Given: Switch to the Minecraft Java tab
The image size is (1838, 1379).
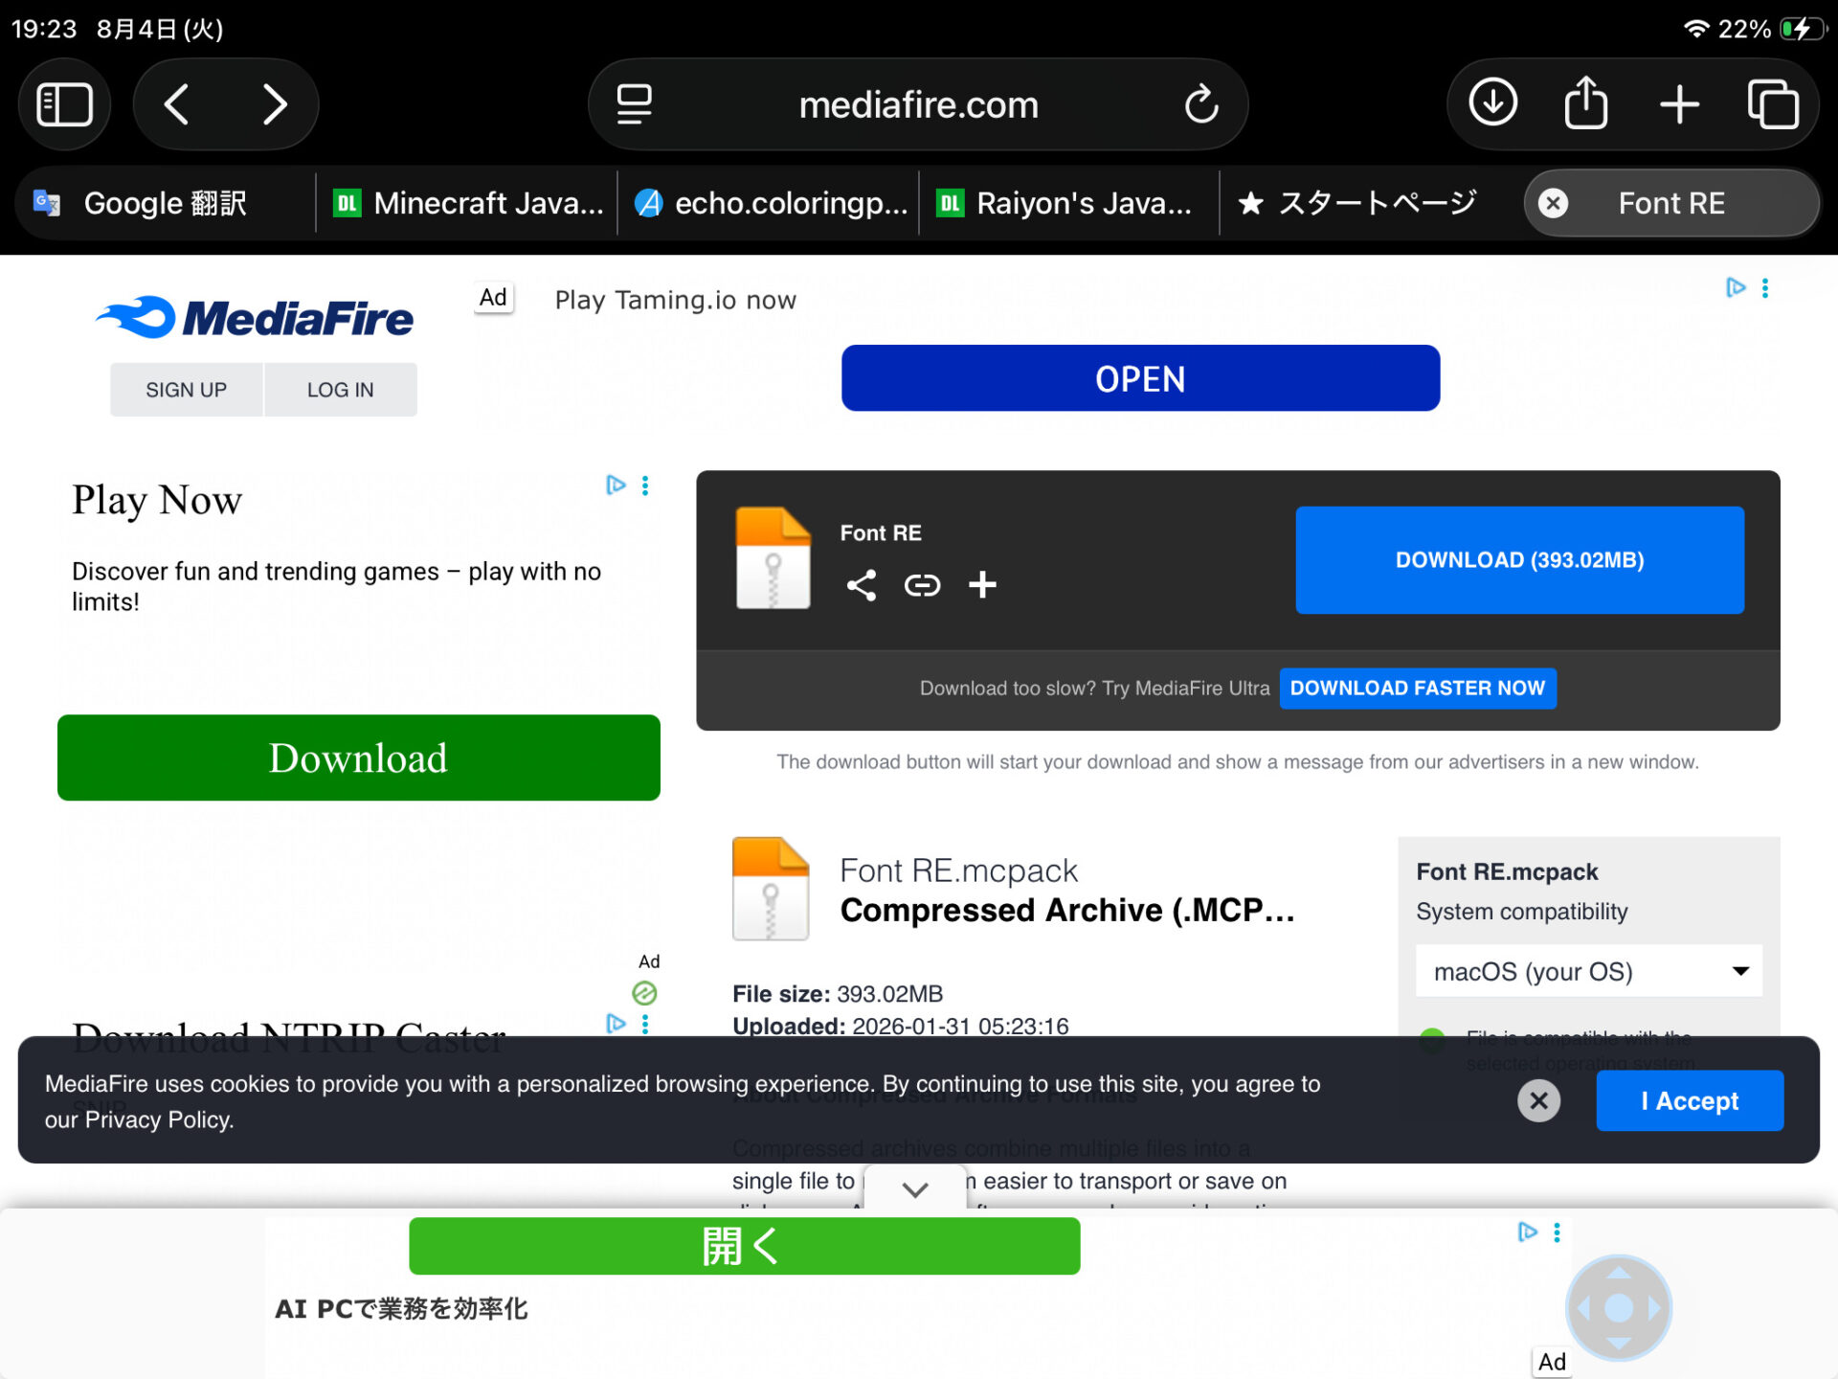Looking at the screenshot, I should tap(467, 203).
